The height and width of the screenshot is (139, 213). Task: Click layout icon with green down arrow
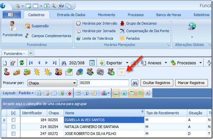tap(62, 93)
